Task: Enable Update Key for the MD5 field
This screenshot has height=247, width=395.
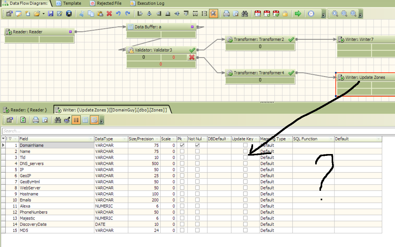Action: [245, 230]
